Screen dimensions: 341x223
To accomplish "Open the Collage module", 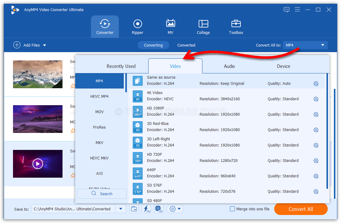I will (203, 27).
